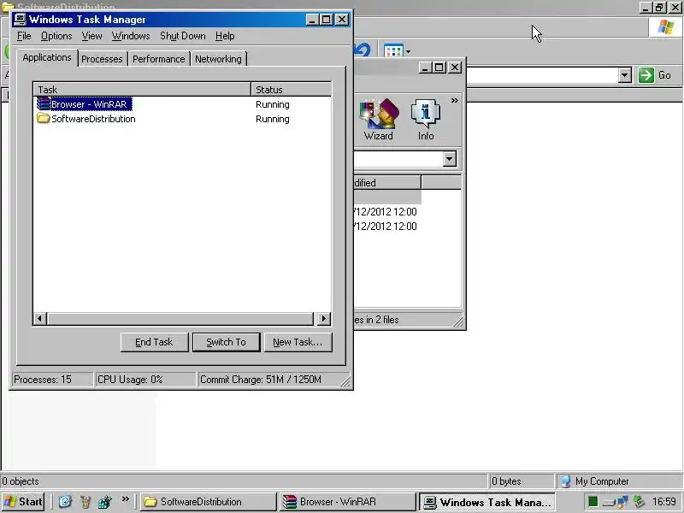Image resolution: width=684 pixels, height=513 pixels.
Task: Switch to the Networking tab
Action: 218,59
